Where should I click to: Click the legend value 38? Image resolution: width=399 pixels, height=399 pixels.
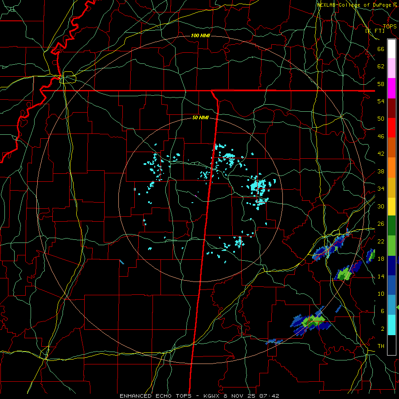coord(381,172)
